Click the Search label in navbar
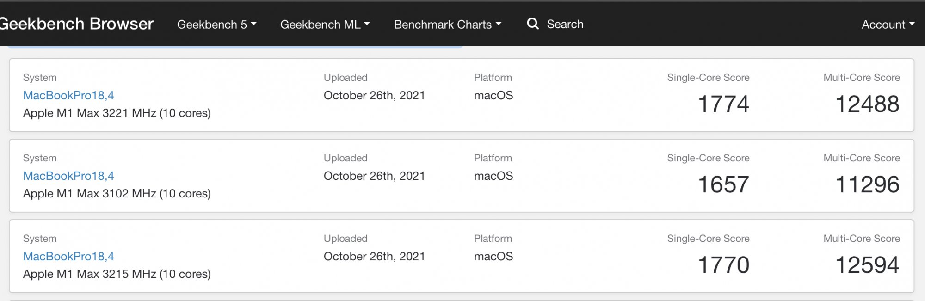Viewport: 925px width, 301px height. pos(565,24)
